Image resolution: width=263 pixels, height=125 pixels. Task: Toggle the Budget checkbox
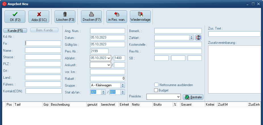click(x=156, y=90)
